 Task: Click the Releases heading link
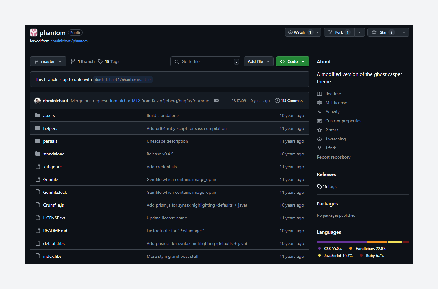coord(326,174)
